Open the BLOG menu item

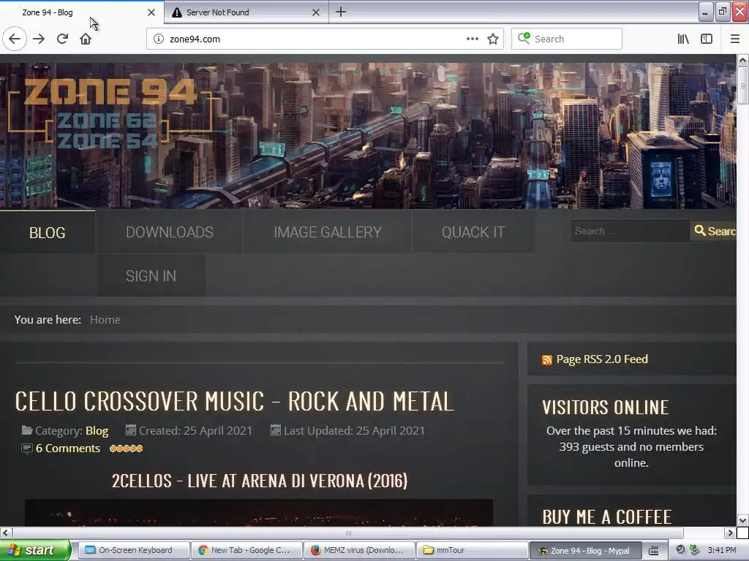(x=48, y=232)
